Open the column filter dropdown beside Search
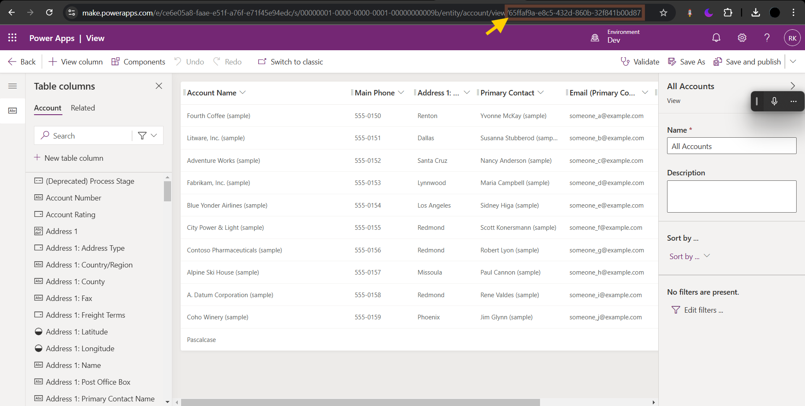Viewport: 805px width, 406px height. pyautogui.click(x=148, y=136)
